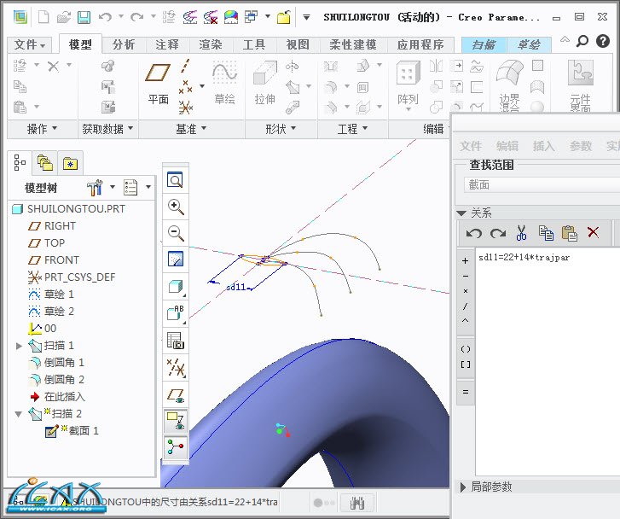This screenshot has height=519, width=620.
Task: Toggle spin center display icon
Action: click(176, 447)
